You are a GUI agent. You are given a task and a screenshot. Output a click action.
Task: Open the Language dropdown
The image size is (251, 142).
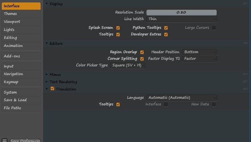coord(182,97)
